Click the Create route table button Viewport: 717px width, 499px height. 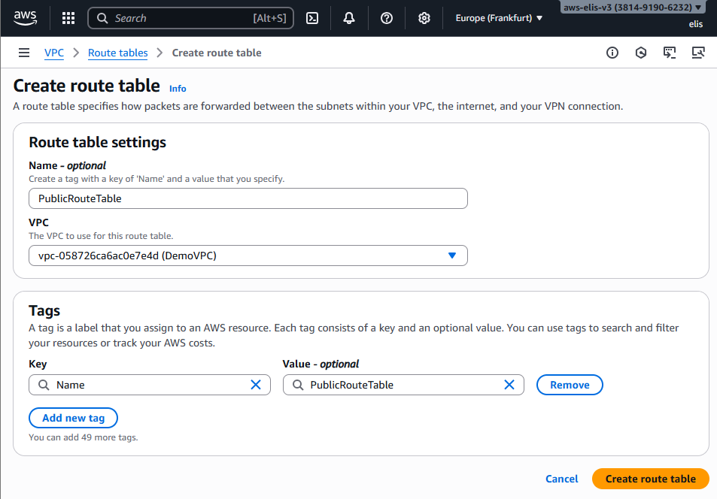pyautogui.click(x=650, y=479)
